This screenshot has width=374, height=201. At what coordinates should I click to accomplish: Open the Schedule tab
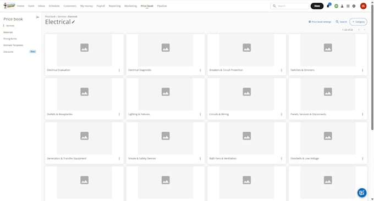coord(54,6)
